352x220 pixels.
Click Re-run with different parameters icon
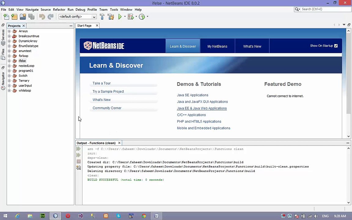pos(79,155)
